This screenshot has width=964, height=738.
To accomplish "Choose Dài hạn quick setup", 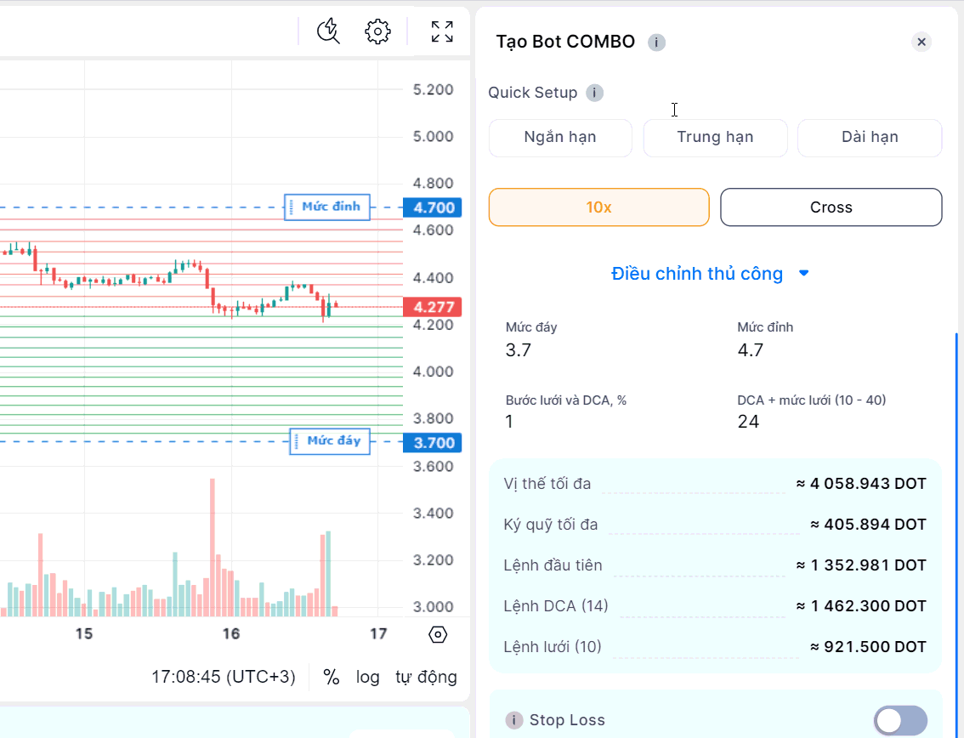I will [x=870, y=138].
